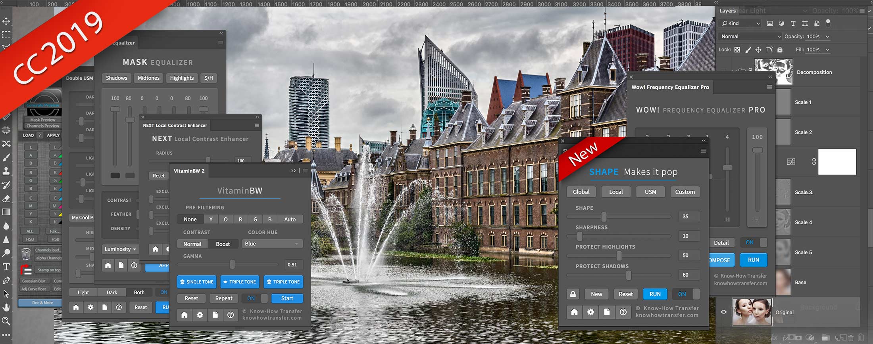
Task: Filter layers by shape layer icon
Action: (805, 23)
